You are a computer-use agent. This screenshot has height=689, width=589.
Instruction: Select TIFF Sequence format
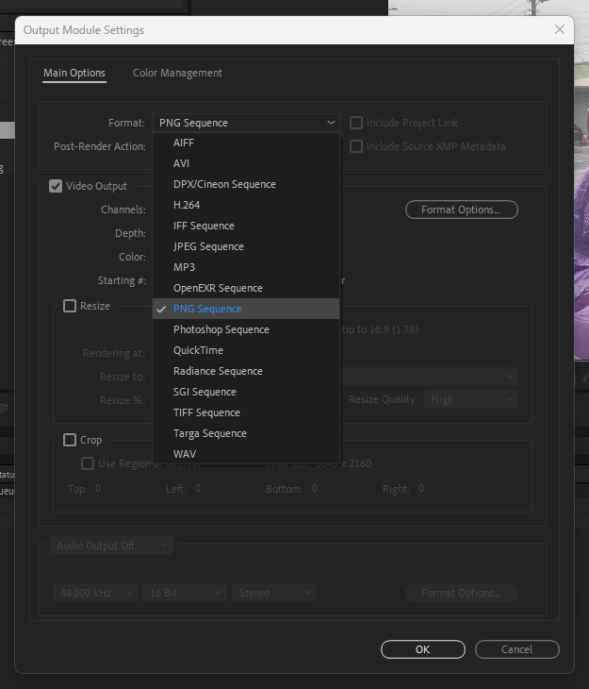tap(206, 412)
